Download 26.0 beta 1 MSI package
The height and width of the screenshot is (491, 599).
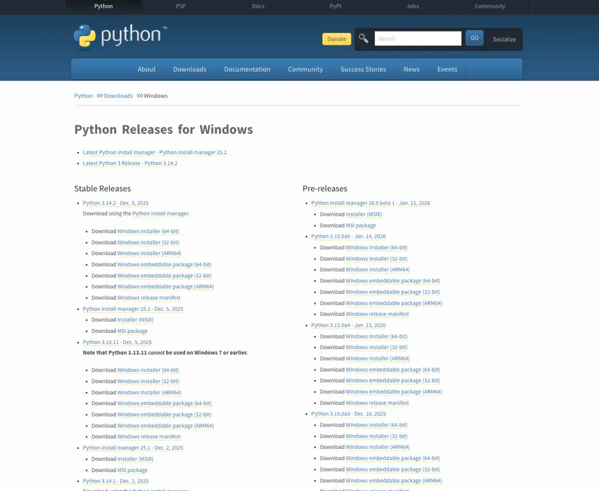pyautogui.click(x=361, y=226)
